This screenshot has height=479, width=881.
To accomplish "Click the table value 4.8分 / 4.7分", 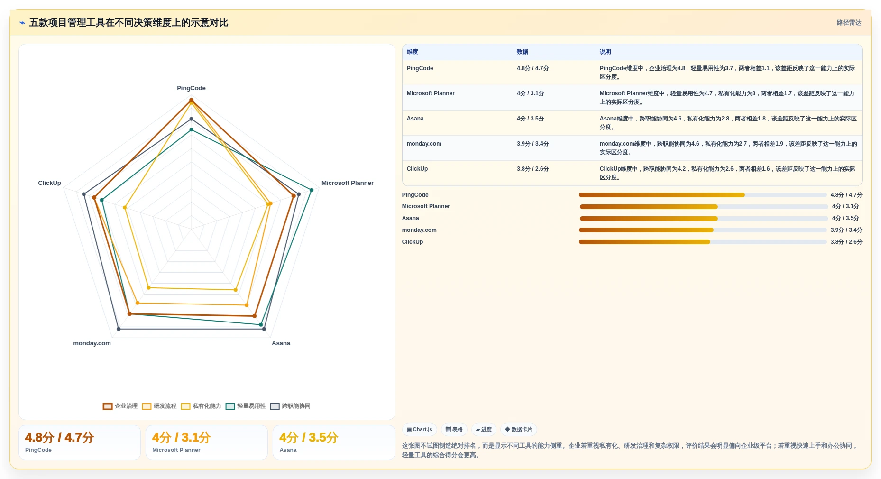I will [533, 68].
